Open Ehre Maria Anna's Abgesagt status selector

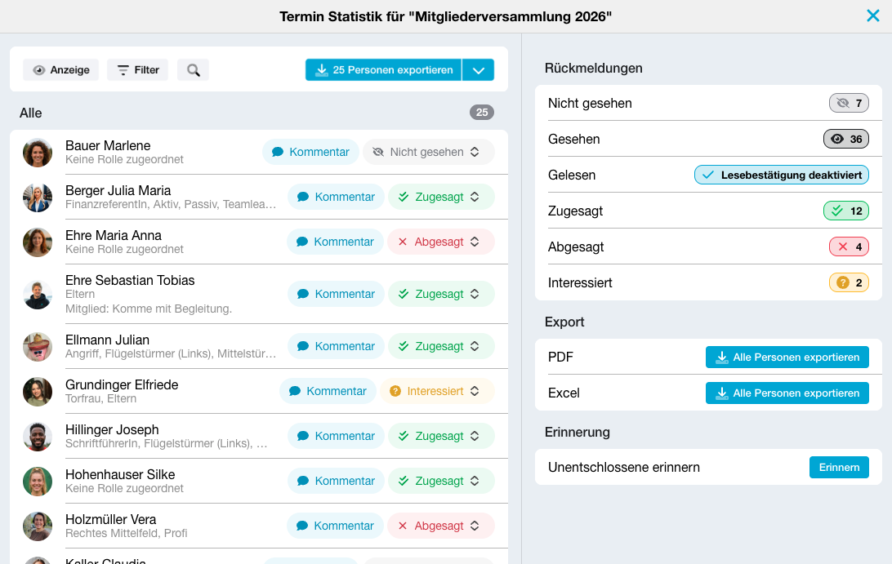pos(441,242)
